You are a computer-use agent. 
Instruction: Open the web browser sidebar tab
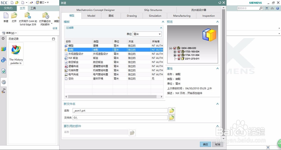[x=3, y=60]
